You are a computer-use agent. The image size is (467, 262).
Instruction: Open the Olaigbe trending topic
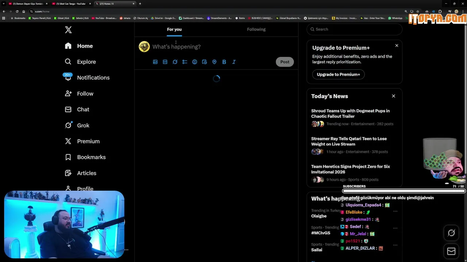pos(319,216)
